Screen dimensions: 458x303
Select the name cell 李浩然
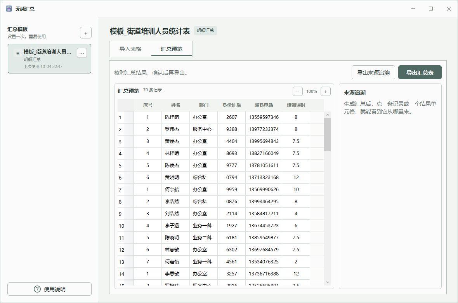tap(175, 202)
